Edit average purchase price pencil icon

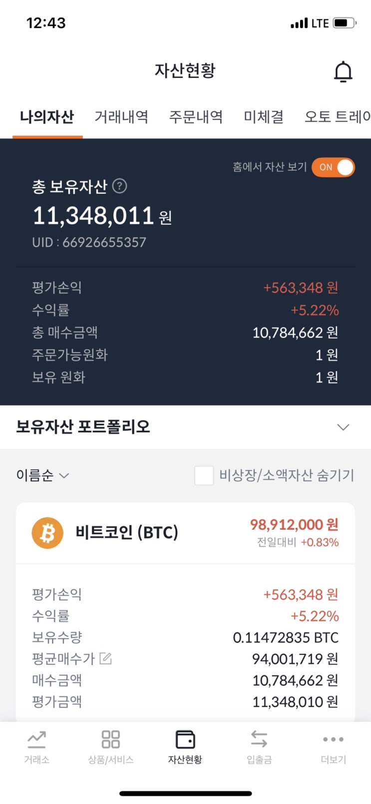coord(105,658)
